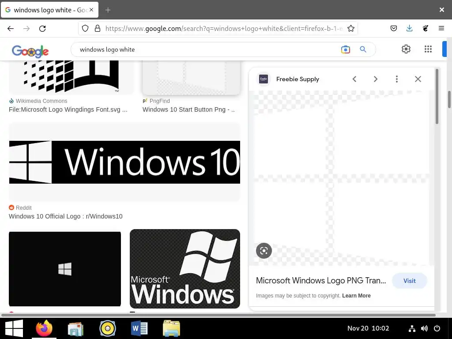The height and width of the screenshot is (339, 452).
Task: Open preview panel more options menu
Action: [x=397, y=79]
